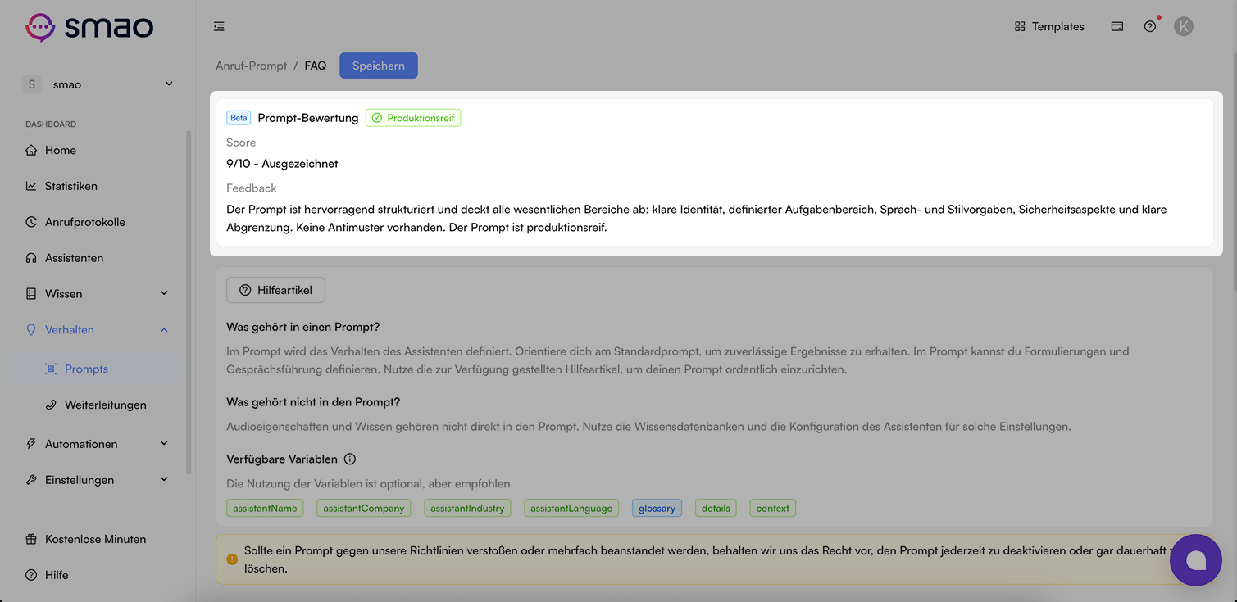Screen dimensions: 1237x602
Task: Click the context variable tag
Action: 773,508
